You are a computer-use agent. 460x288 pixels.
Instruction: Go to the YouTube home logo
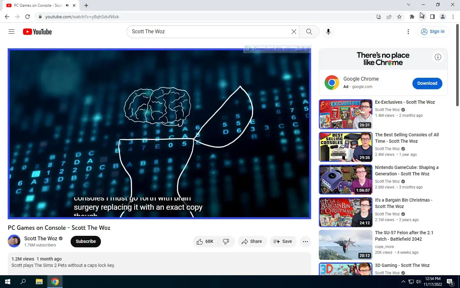coord(37,32)
